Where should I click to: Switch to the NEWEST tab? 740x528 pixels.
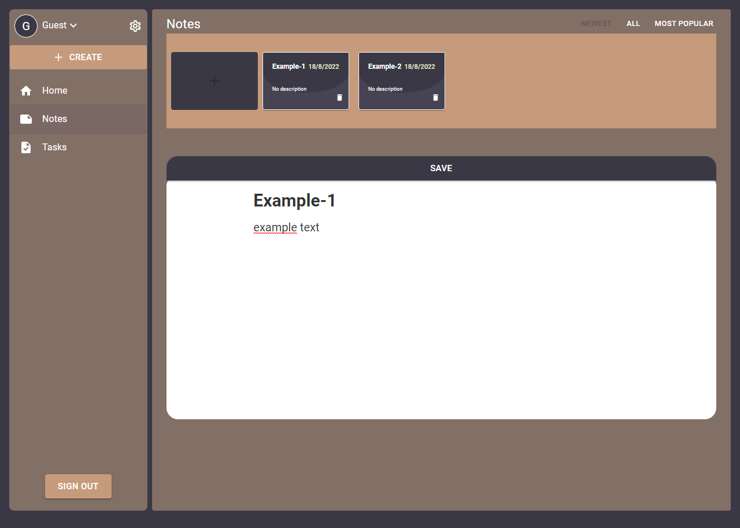(x=596, y=23)
